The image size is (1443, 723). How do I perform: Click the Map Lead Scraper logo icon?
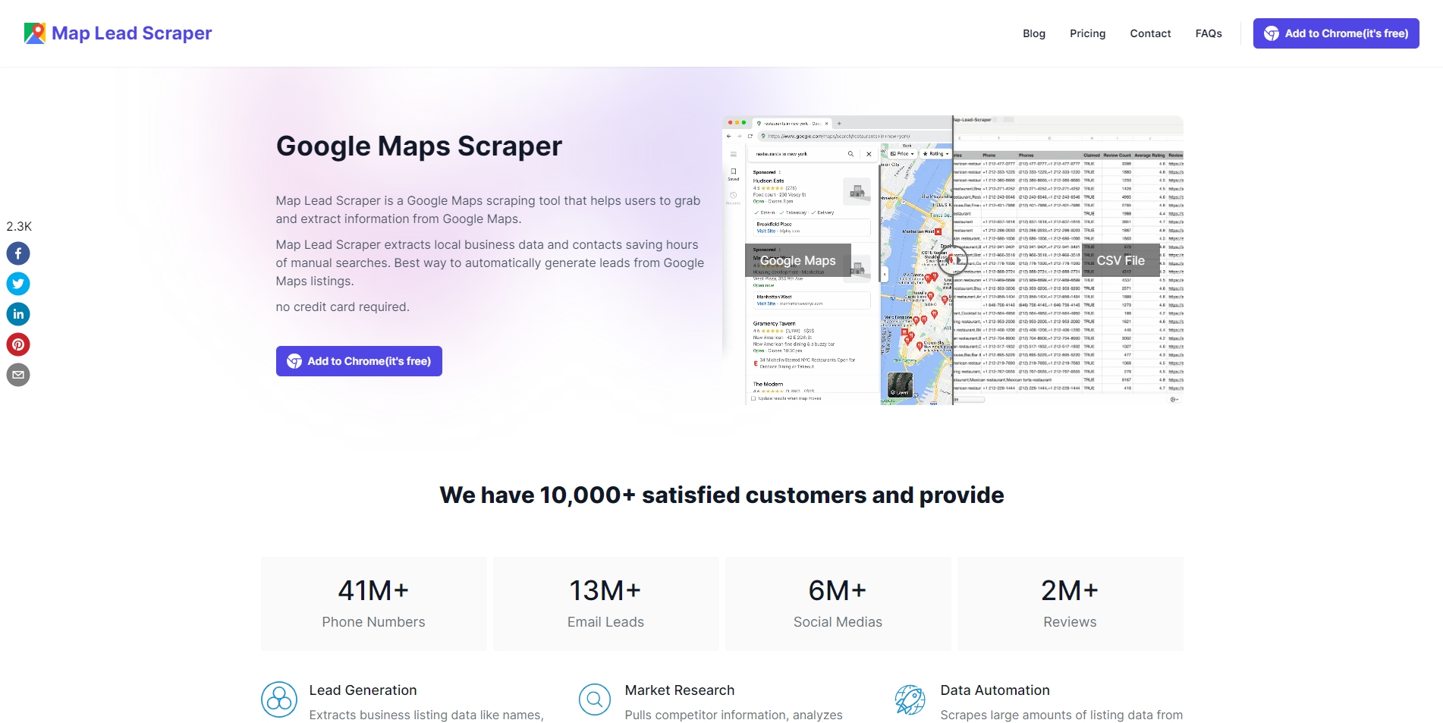[35, 33]
